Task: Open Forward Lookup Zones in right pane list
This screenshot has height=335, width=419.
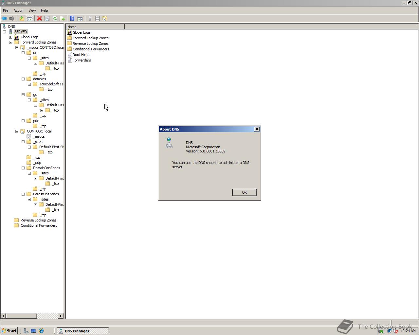Action: tap(88, 38)
